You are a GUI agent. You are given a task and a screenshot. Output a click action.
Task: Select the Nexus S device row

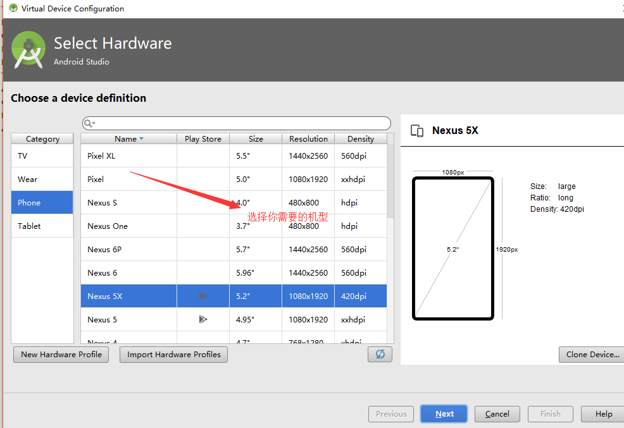pyautogui.click(x=234, y=203)
